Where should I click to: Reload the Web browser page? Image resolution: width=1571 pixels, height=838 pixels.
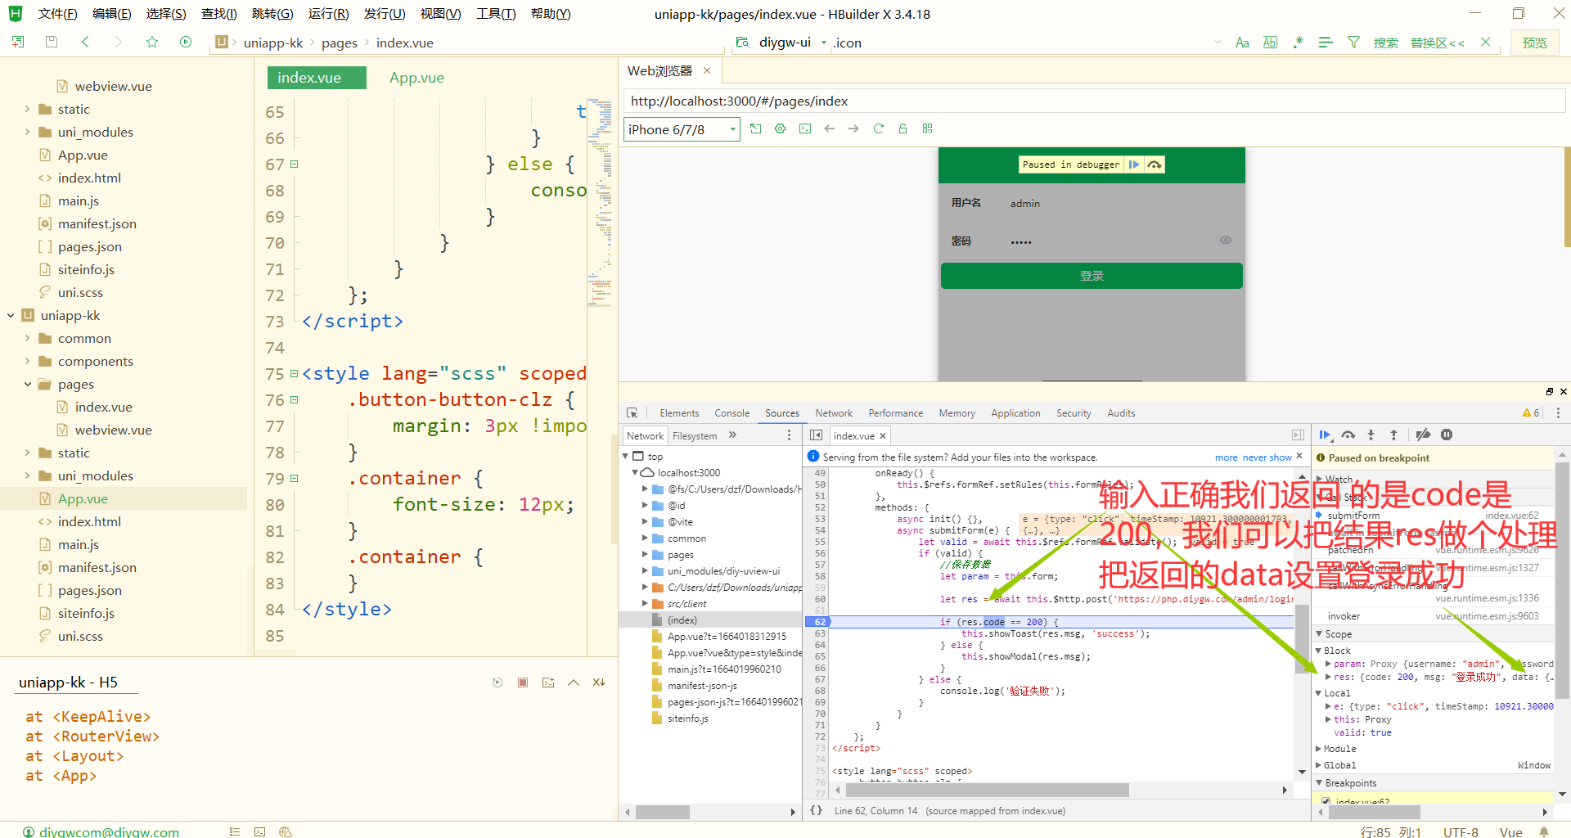(879, 128)
